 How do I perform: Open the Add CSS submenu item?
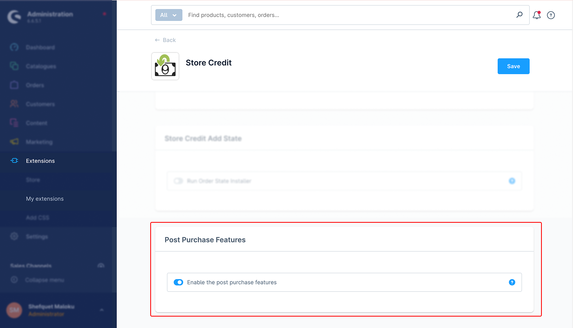37,218
